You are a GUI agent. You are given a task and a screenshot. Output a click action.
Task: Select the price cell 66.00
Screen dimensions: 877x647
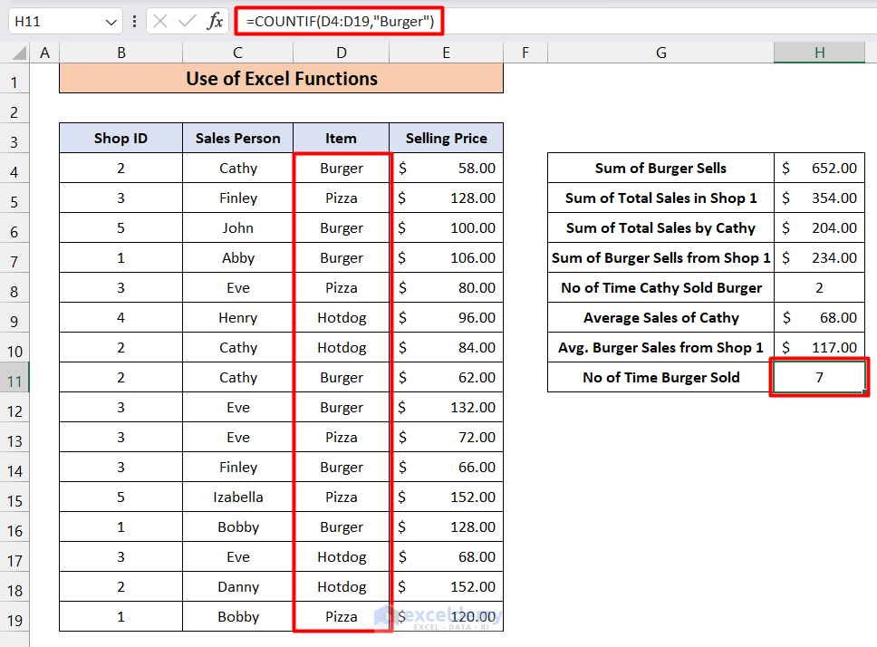(448, 468)
